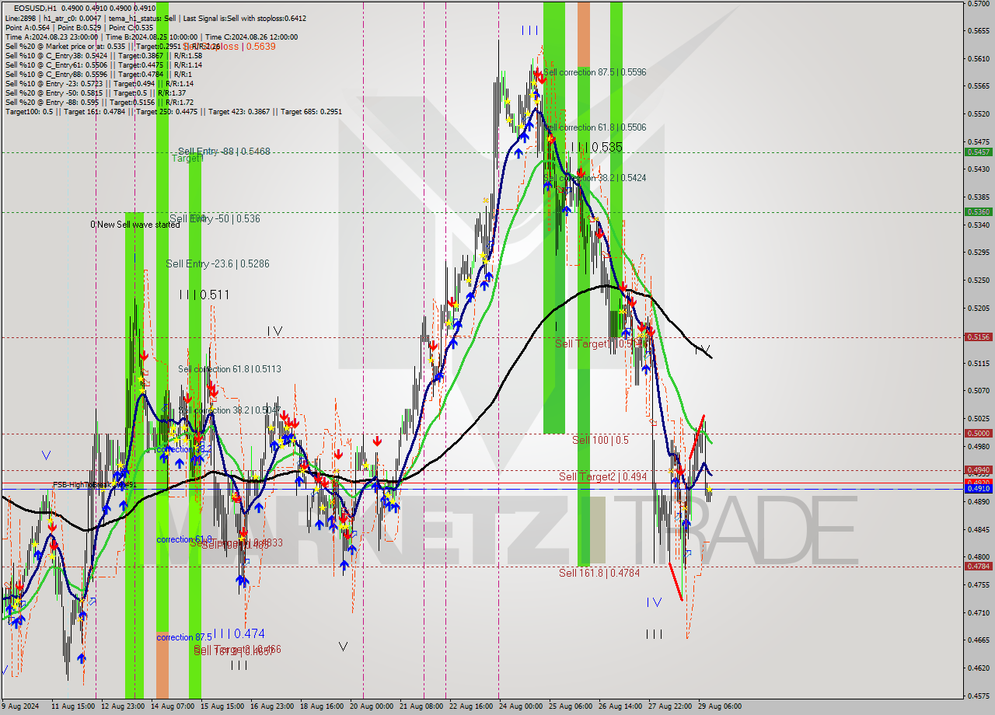This screenshot has height=715, width=995.
Task: Click the '26 Aug 14:00' time axis label
Action: tap(620, 706)
